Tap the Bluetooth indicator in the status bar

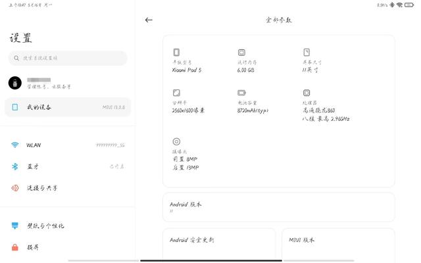(x=392, y=5)
